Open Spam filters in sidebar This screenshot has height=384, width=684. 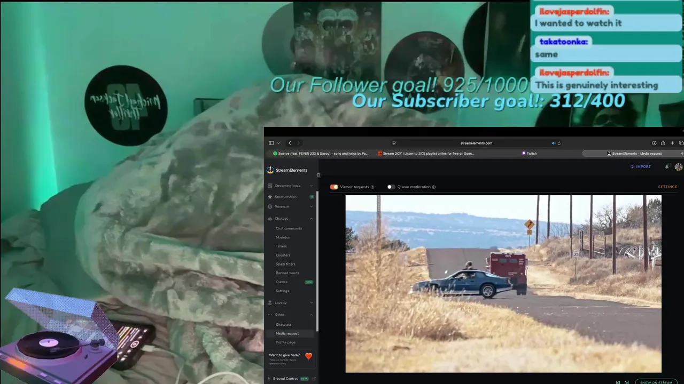click(x=285, y=264)
